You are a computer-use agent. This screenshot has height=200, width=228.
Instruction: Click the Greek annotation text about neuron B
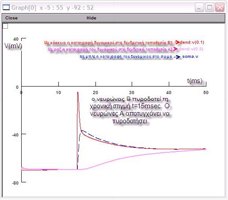tap(130, 110)
